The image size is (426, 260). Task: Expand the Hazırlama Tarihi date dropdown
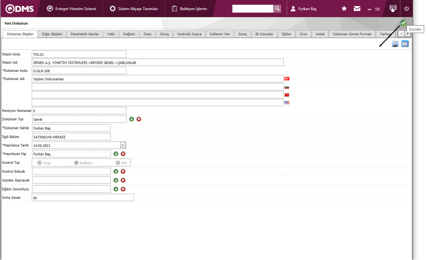pyautogui.click(x=123, y=145)
